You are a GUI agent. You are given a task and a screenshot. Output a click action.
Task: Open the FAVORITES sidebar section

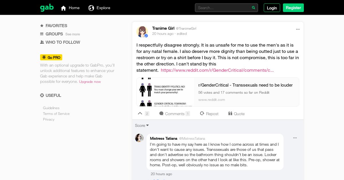[x=56, y=26]
